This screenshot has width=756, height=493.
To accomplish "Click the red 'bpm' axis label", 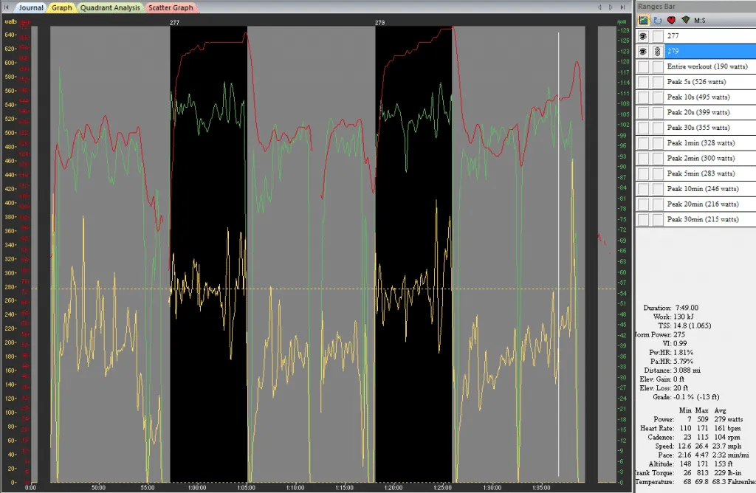I will click(x=25, y=22).
